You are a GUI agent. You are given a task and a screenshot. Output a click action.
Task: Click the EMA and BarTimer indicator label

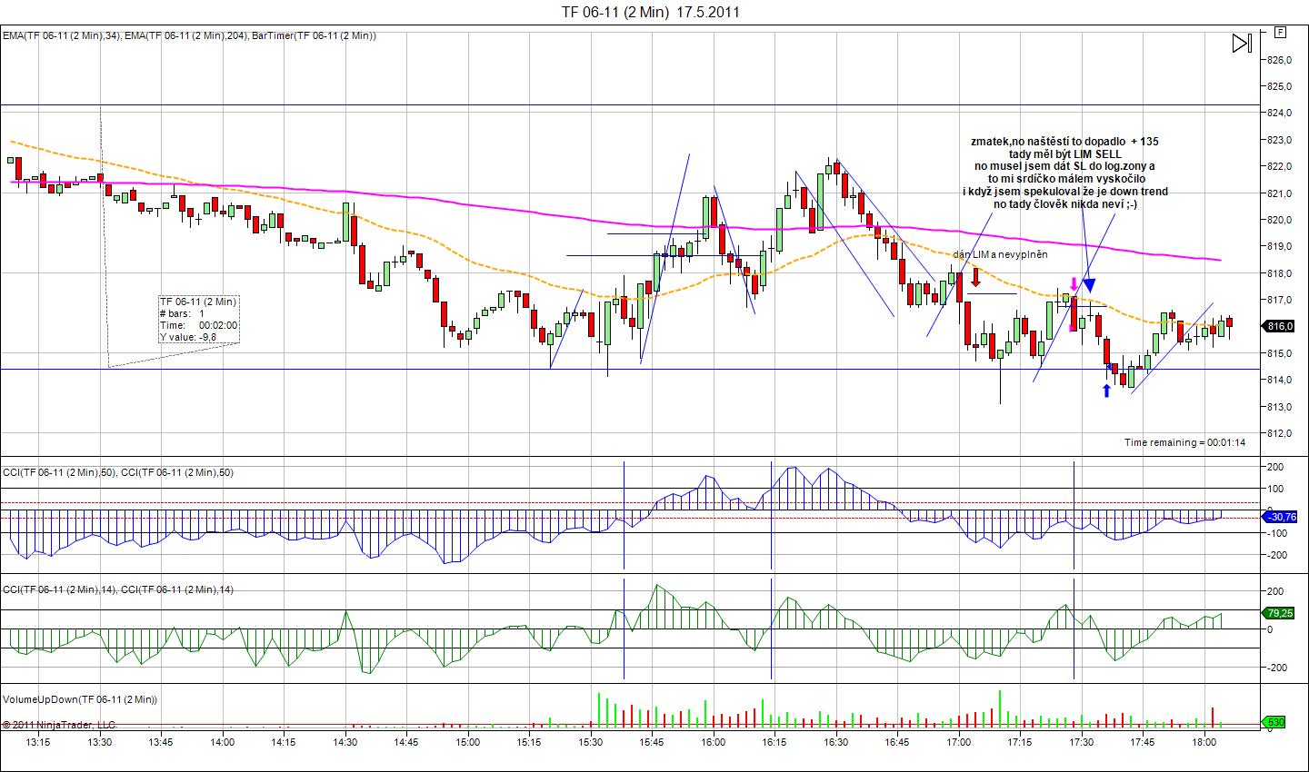(x=189, y=35)
